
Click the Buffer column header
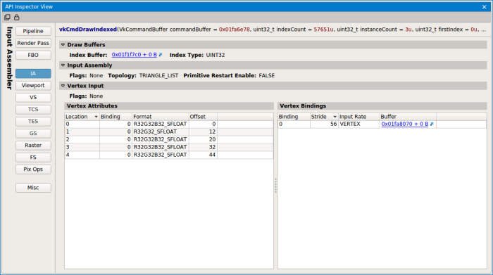click(408, 117)
